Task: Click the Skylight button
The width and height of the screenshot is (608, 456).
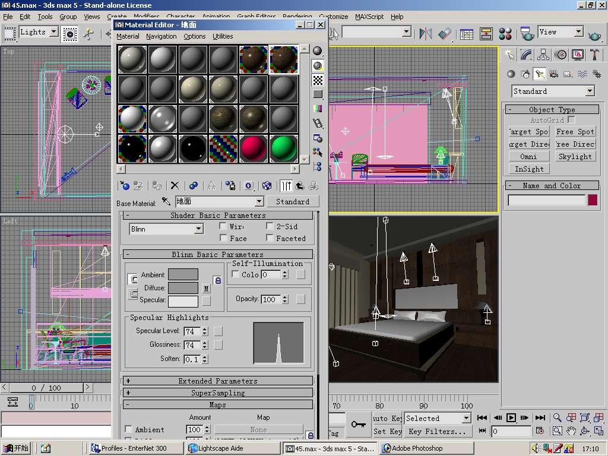Action: (x=575, y=157)
